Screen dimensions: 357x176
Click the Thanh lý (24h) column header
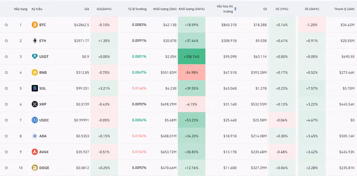[344, 9]
